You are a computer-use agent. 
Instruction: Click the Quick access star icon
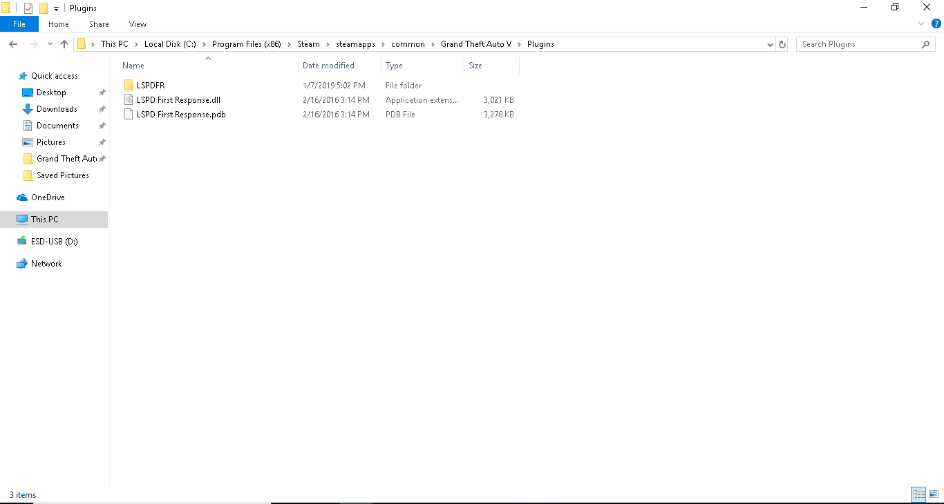(x=23, y=76)
